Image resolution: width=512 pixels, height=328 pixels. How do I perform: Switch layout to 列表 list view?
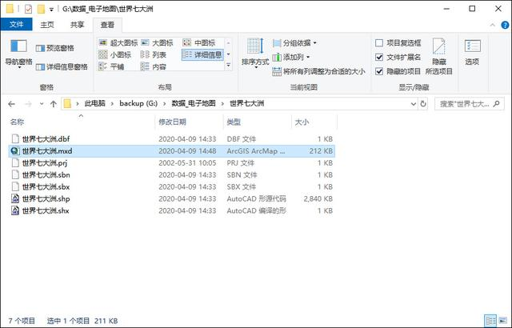tap(154, 55)
